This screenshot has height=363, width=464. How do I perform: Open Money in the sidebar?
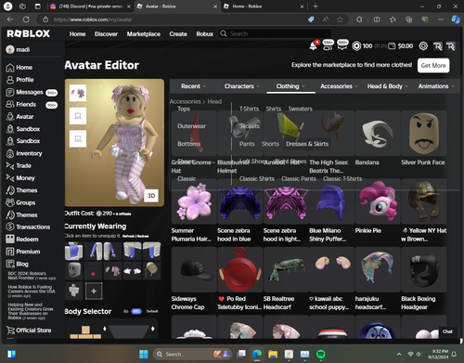click(x=20, y=178)
